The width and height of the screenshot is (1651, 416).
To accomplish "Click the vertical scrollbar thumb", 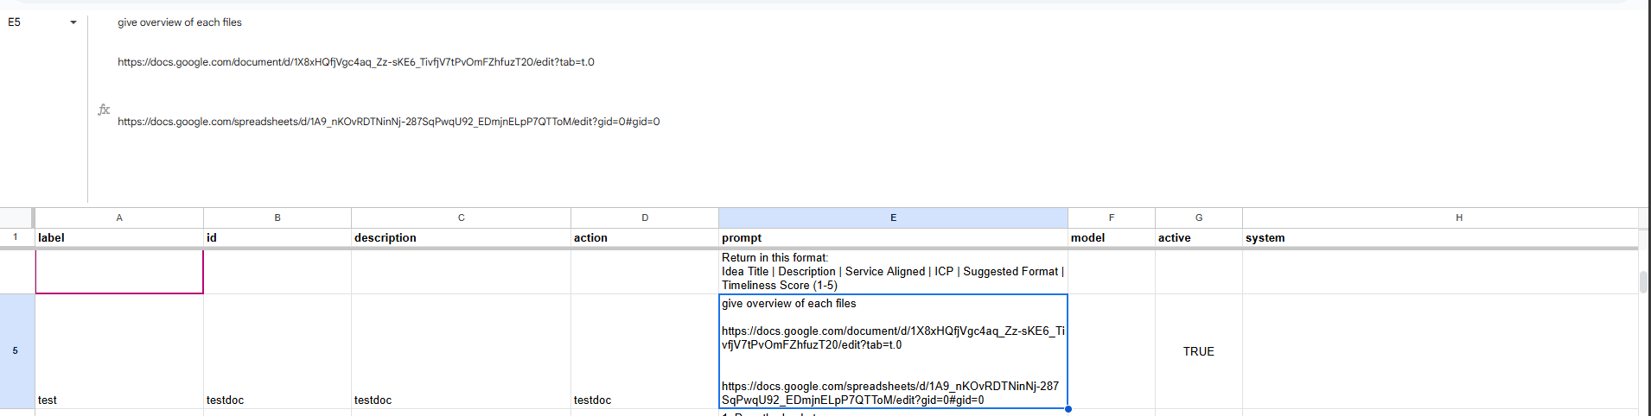I will pos(1643,282).
